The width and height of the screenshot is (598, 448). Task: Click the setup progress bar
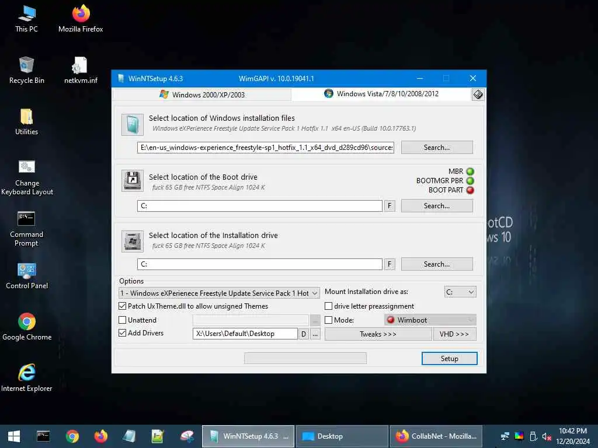305,358
